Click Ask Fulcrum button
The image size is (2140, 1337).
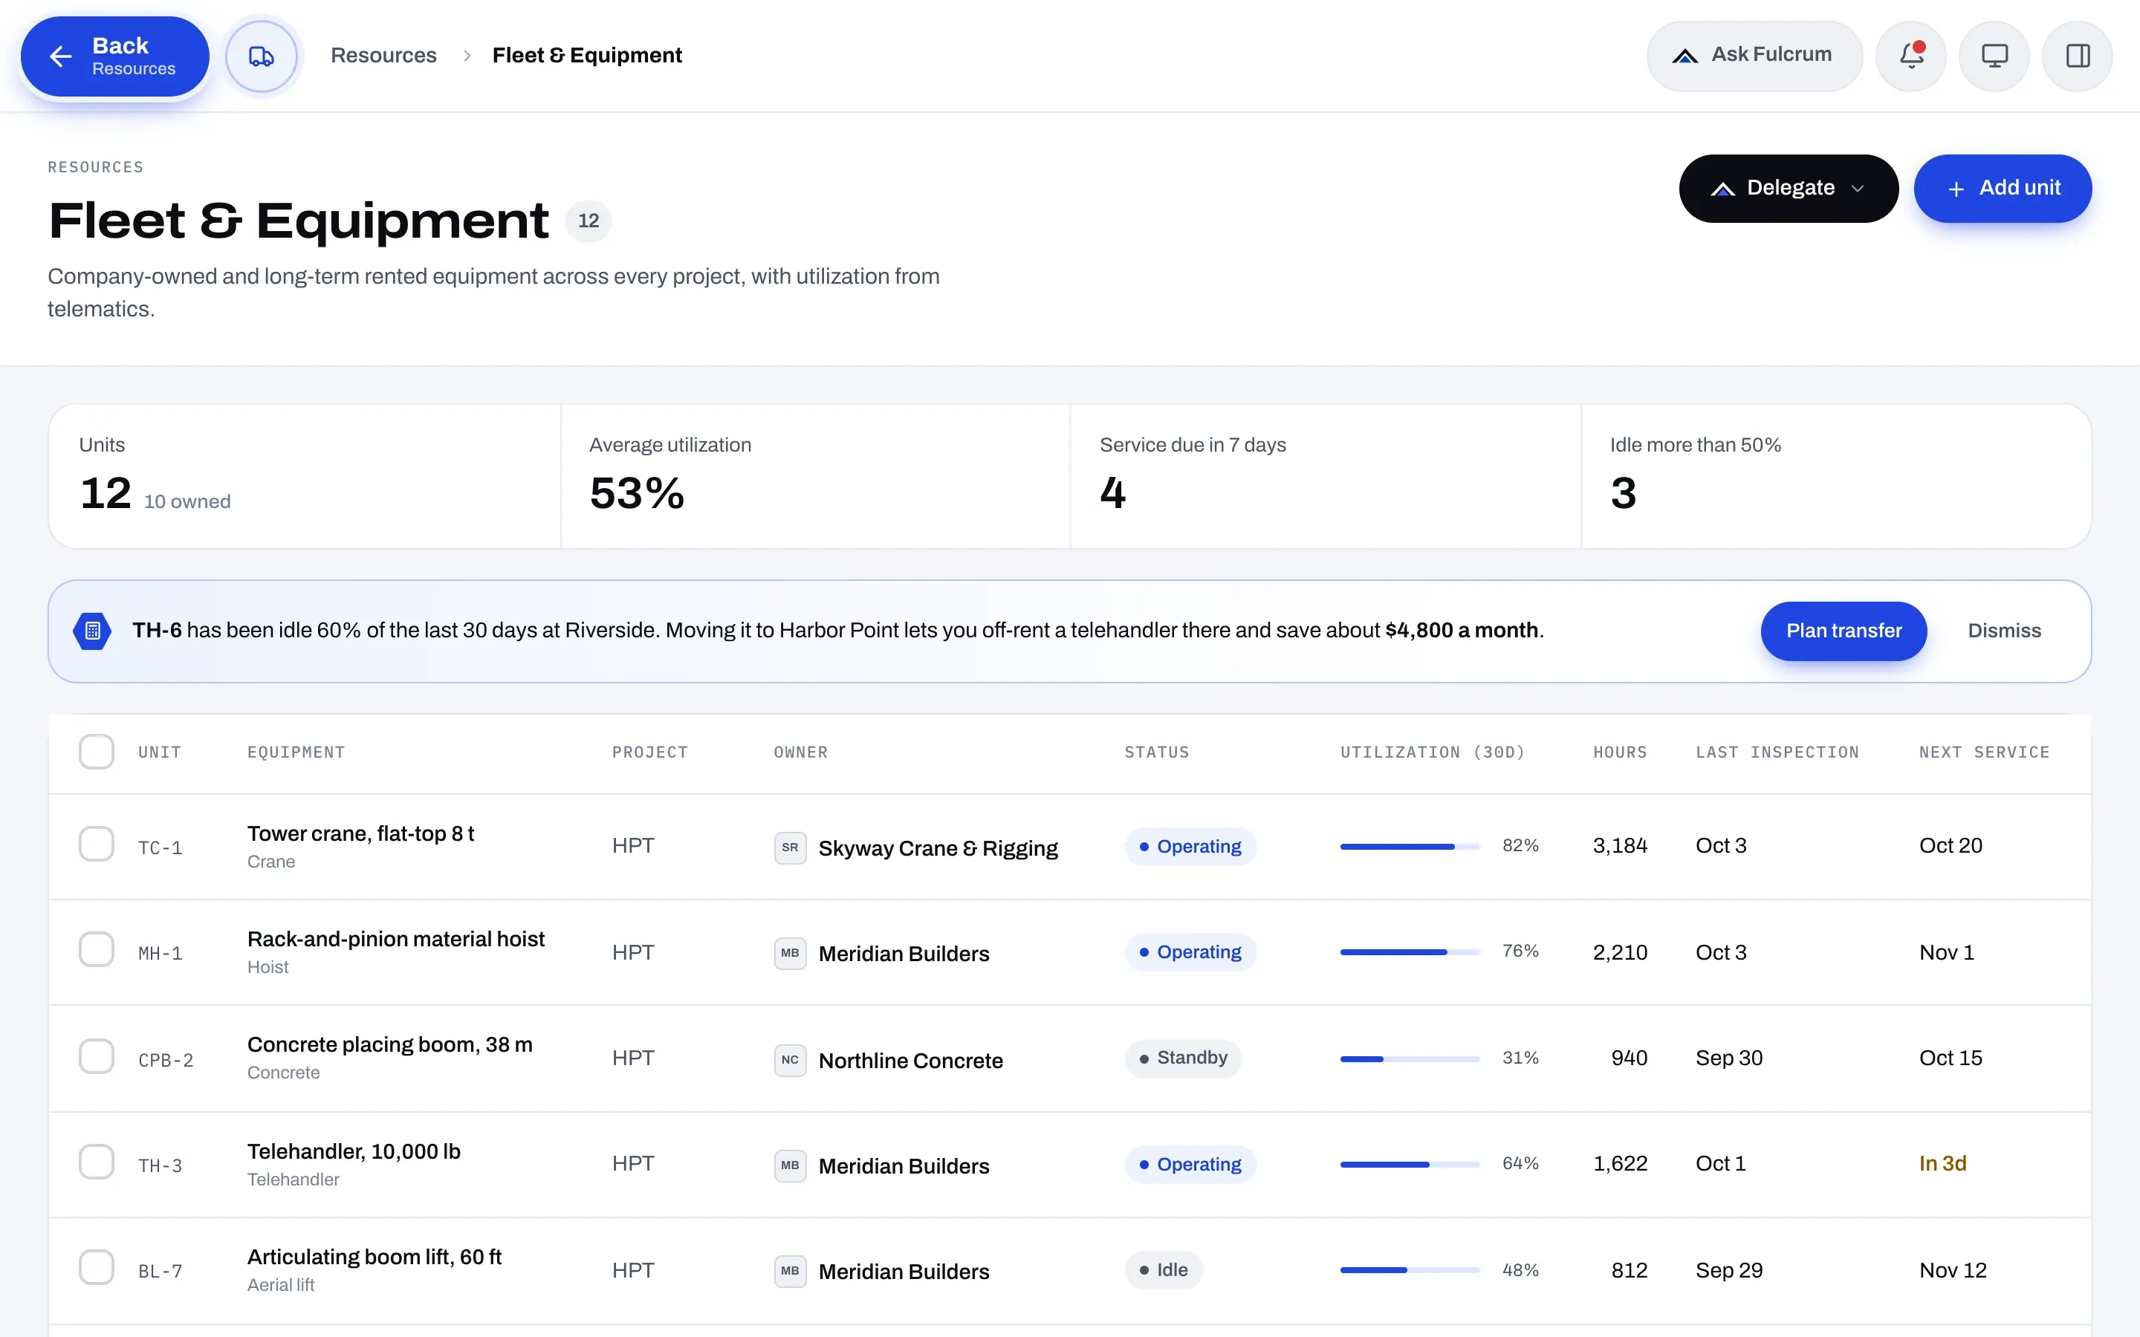coord(1754,56)
